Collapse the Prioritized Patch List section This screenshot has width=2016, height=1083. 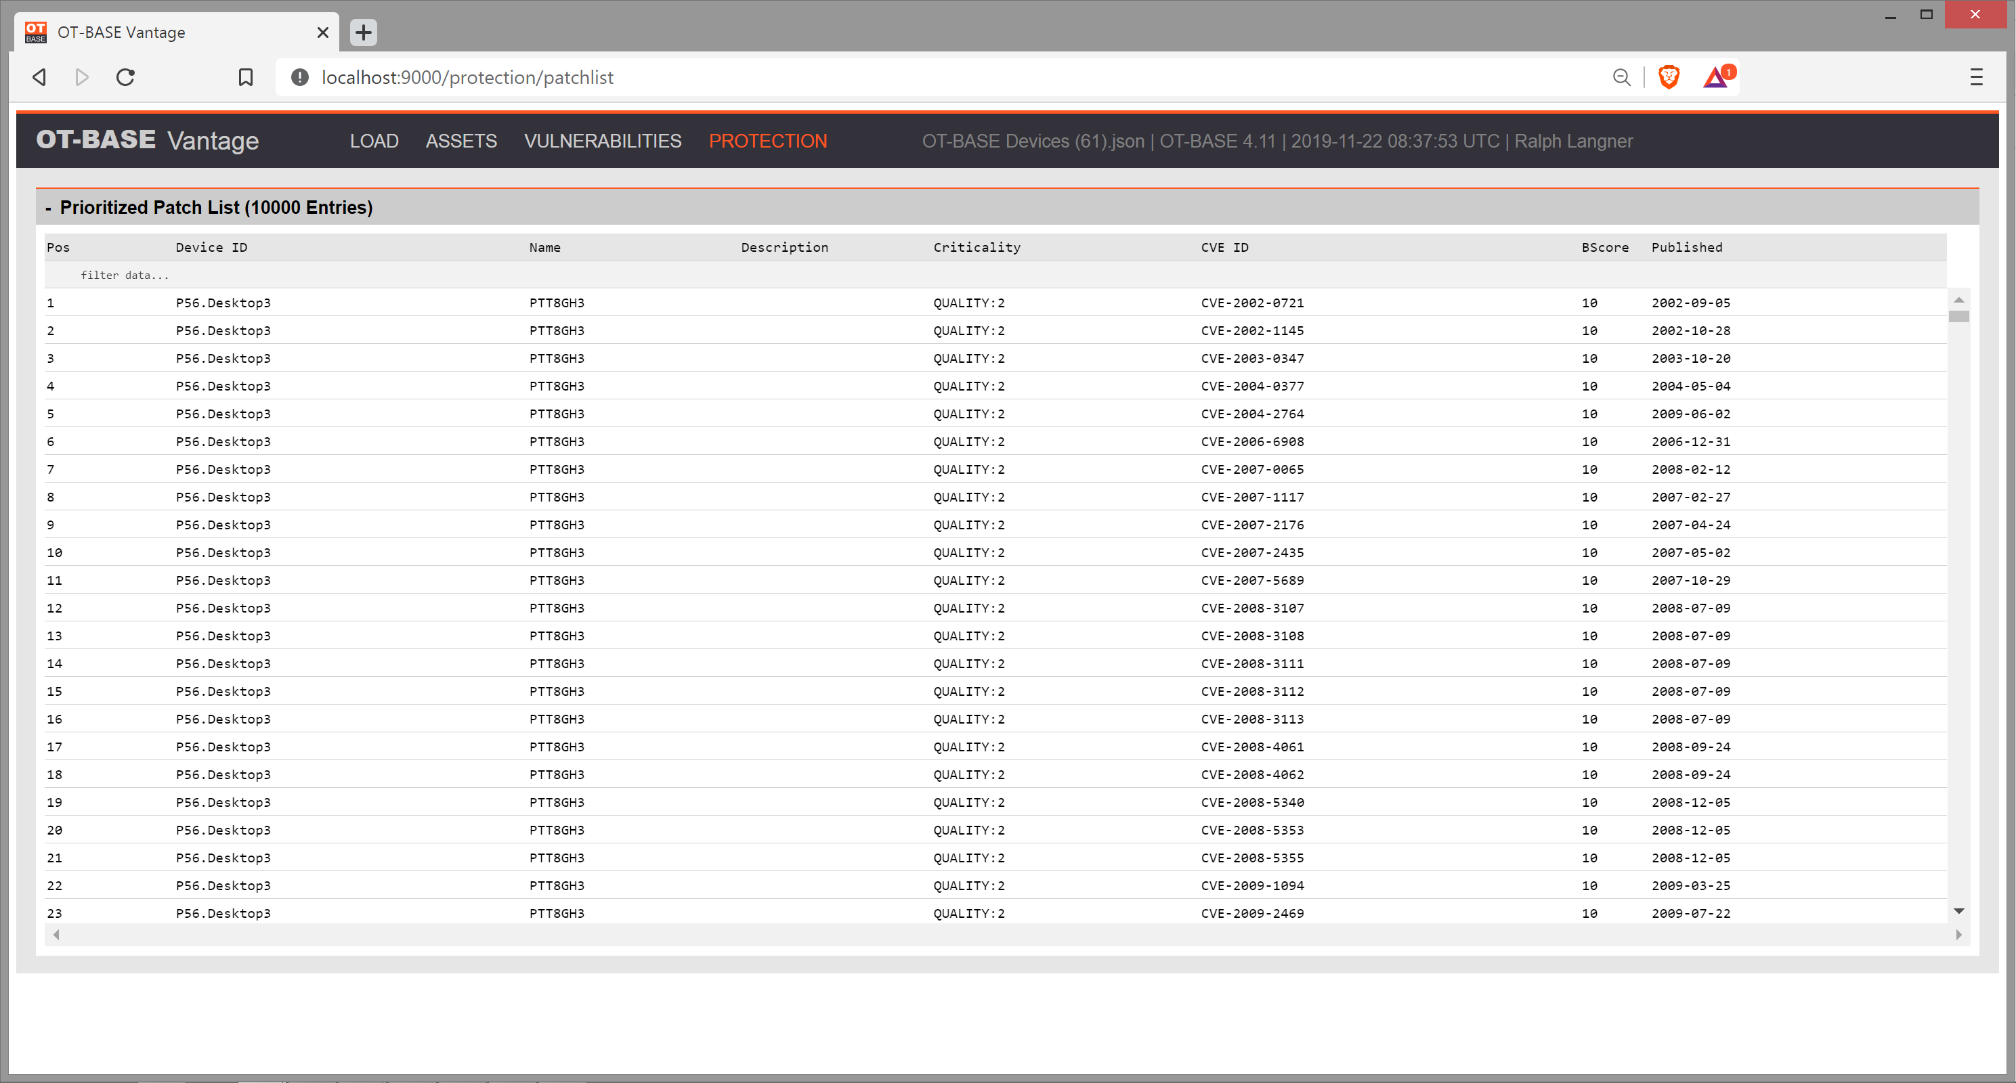click(x=49, y=207)
